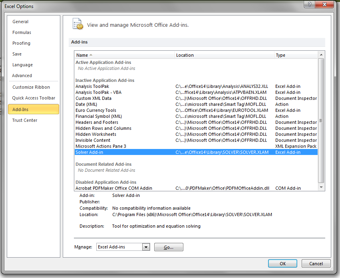340x278 pixels.
Task: Open Customize Ribbon settings
Action: 31,87
